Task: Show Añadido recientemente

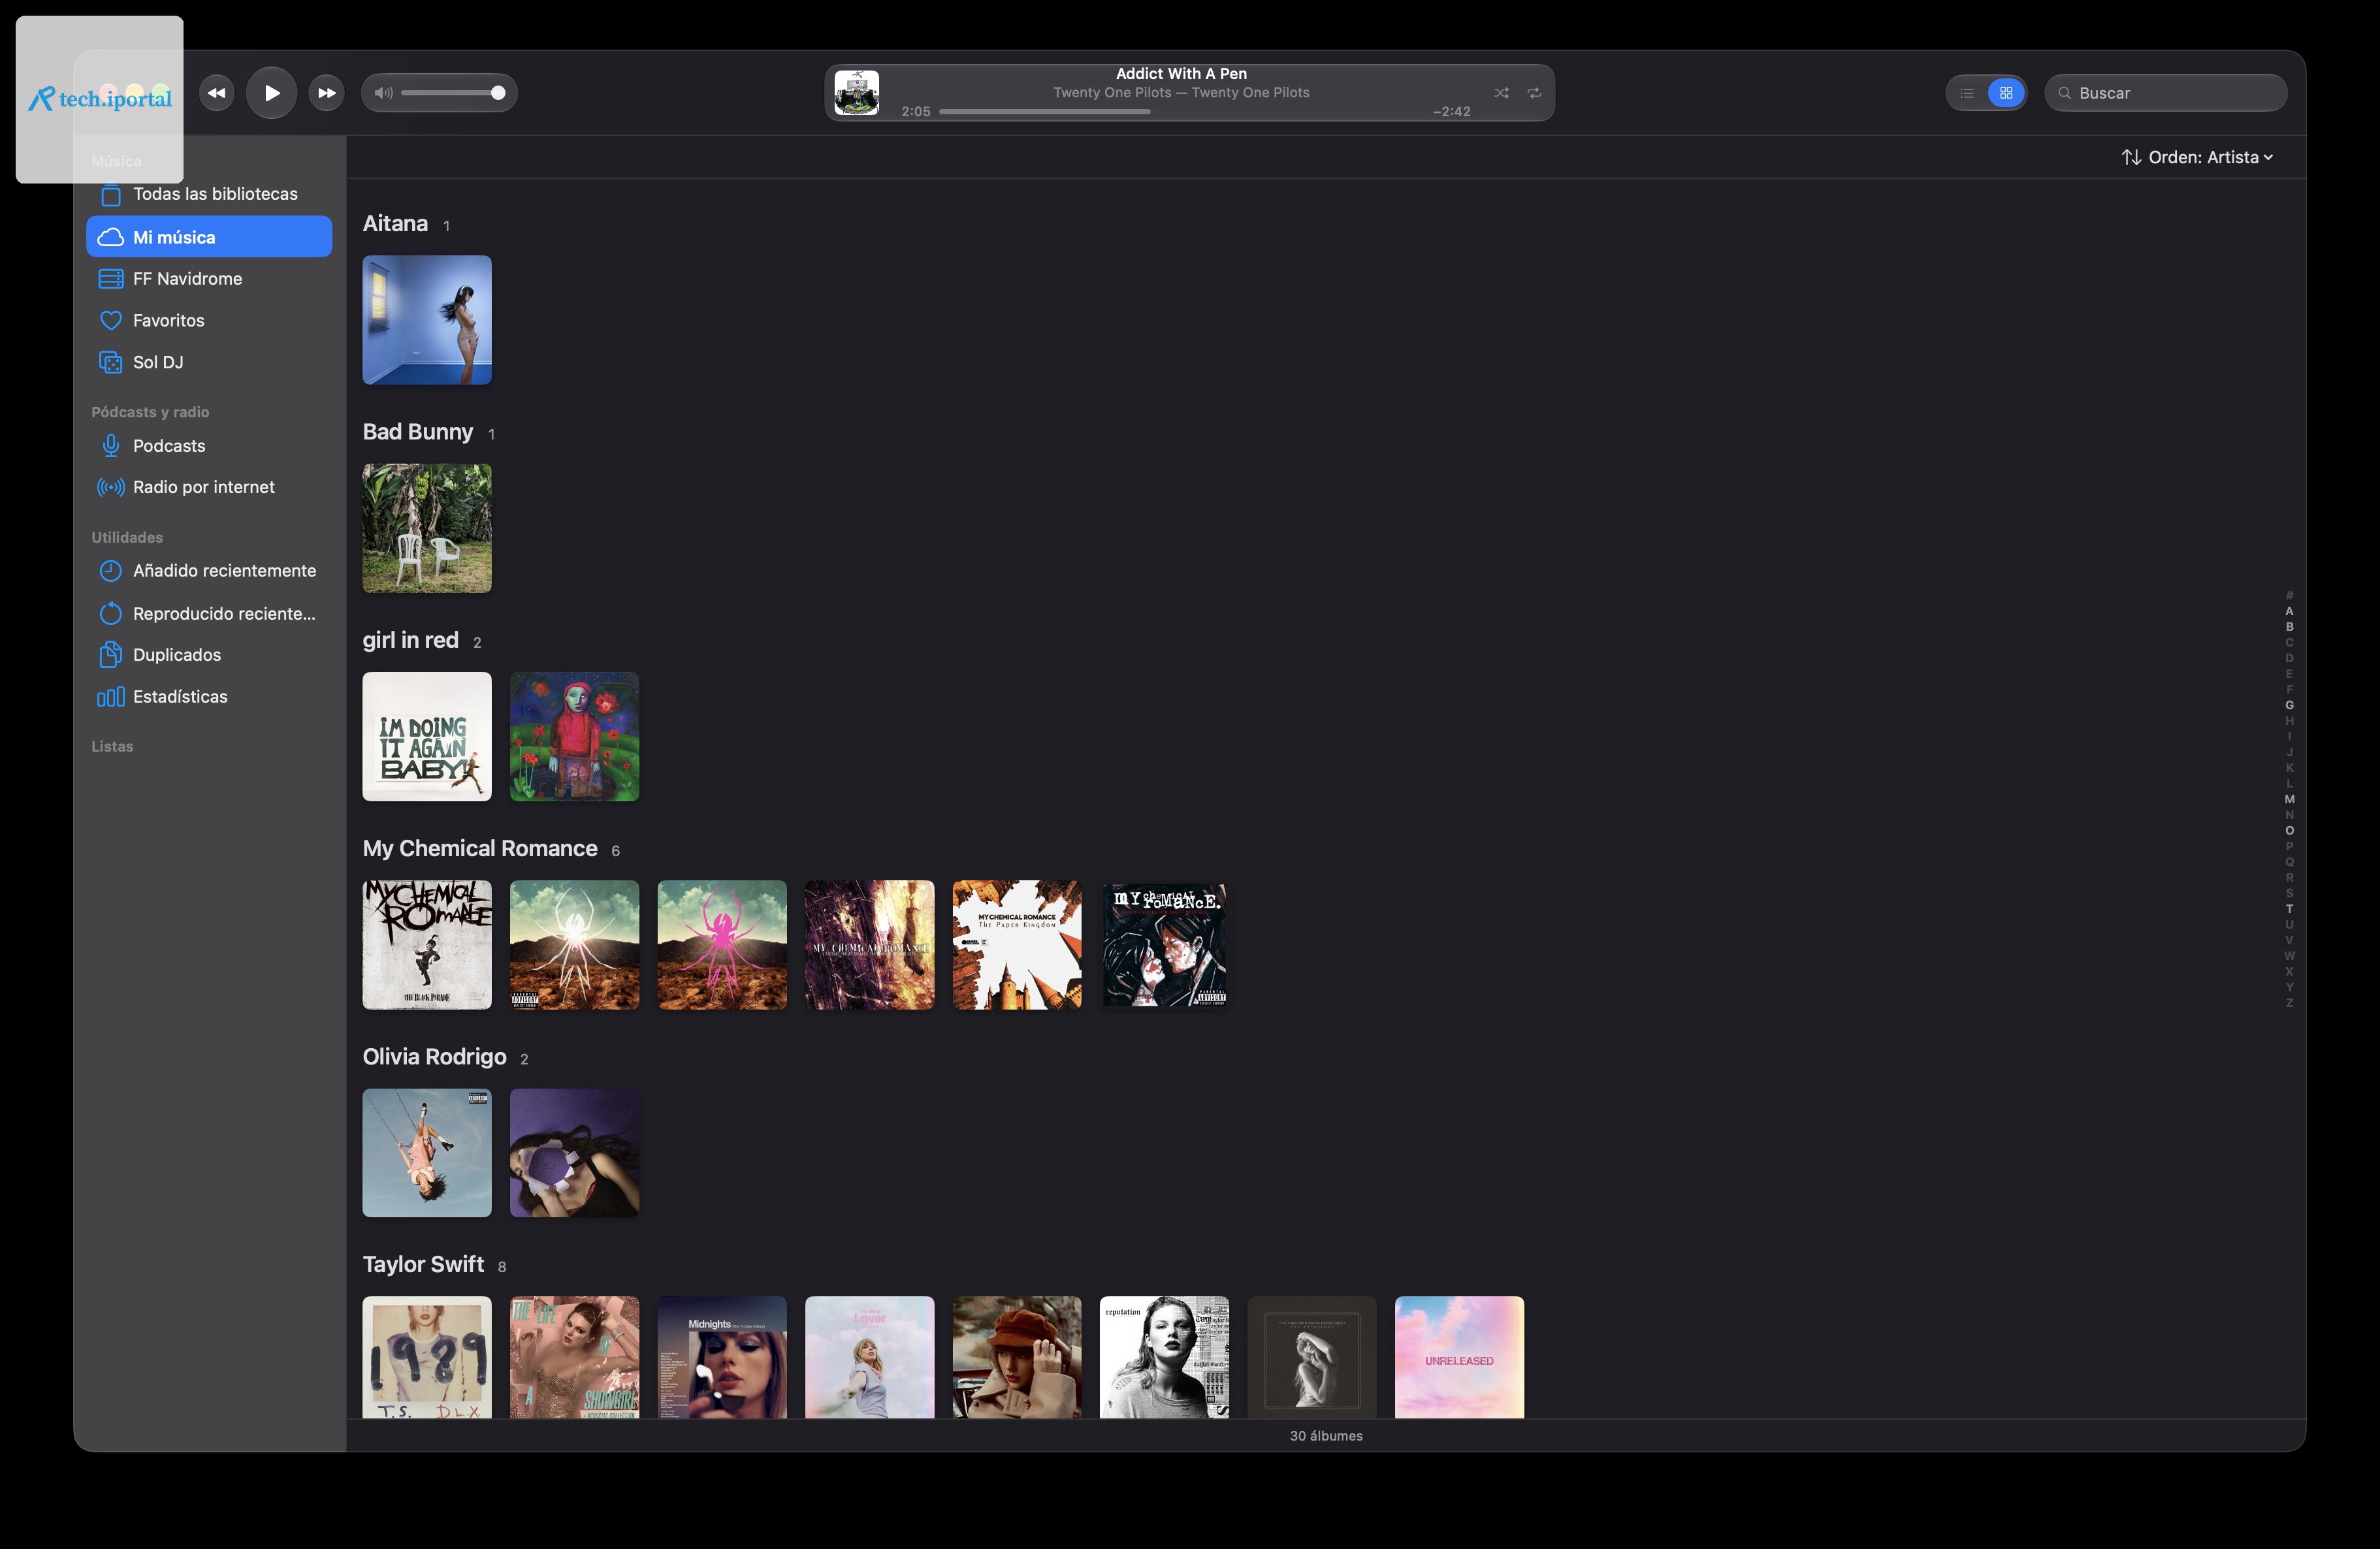Action: (x=209, y=571)
